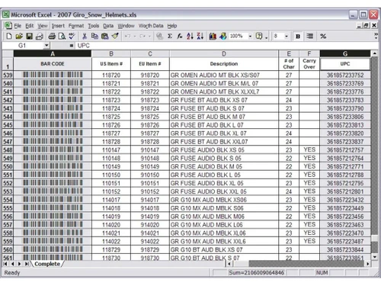Click the Cut scissors icon
The width and height of the screenshot is (381, 286).
(85, 36)
